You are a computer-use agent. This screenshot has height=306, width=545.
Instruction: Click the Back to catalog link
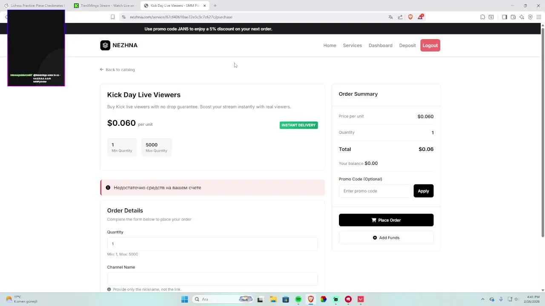tap(117, 70)
